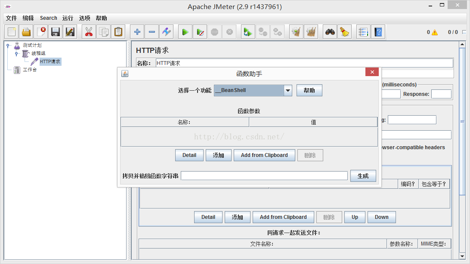
Task: Click the Save As pencil icon
Action: point(70,32)
